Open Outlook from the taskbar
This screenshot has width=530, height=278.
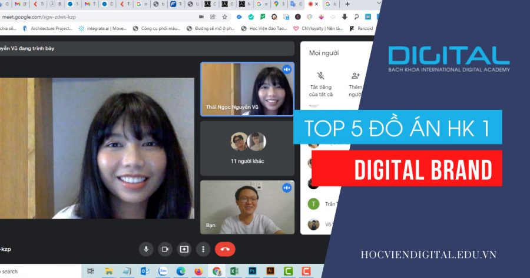[145, 272]
